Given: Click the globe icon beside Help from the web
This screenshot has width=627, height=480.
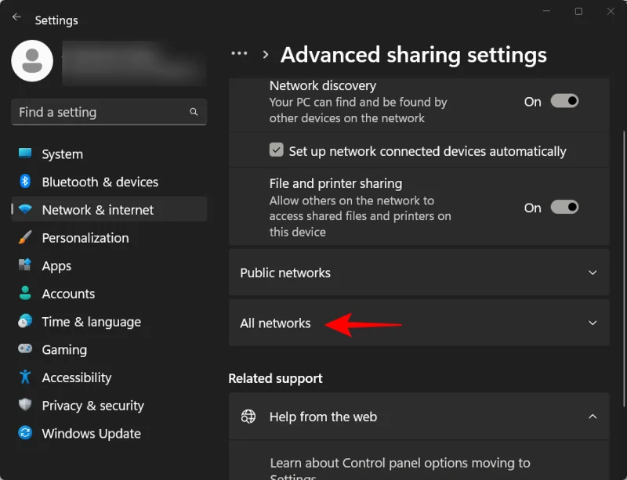Looking at the screenshot, I should (248, 417).
